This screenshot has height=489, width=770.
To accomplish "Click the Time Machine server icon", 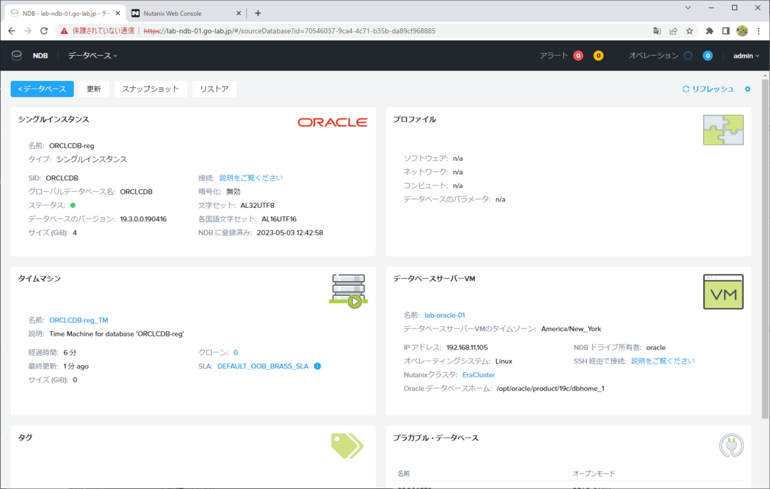I will (348, 291).
